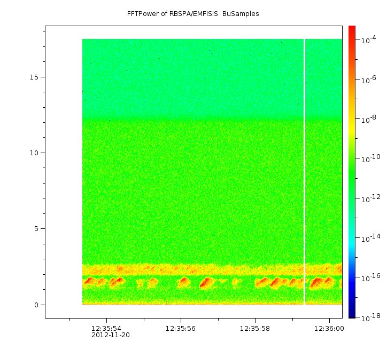Click the 12:35:58 time axis label
The image size is (387, 350).
pyautogui.click(x=254, y=328)
